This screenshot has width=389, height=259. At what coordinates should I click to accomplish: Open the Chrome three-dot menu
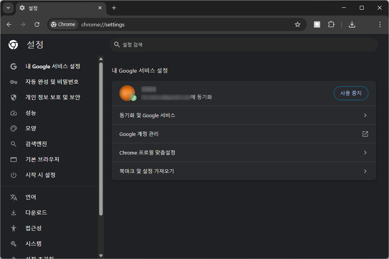pyautogui.click(x=380, y=24)
